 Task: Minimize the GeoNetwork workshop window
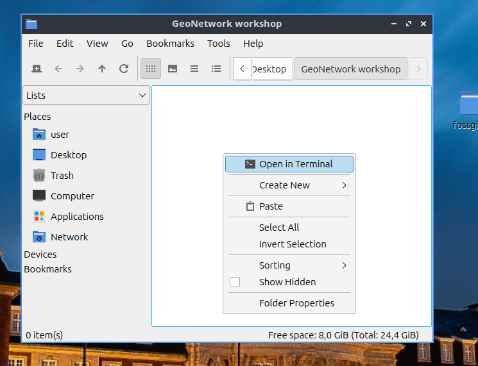pyautogui.click(x=394, y=24)
